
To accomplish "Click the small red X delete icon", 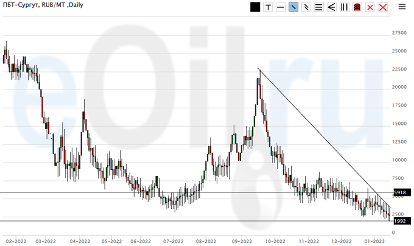I will click(370, 7).
